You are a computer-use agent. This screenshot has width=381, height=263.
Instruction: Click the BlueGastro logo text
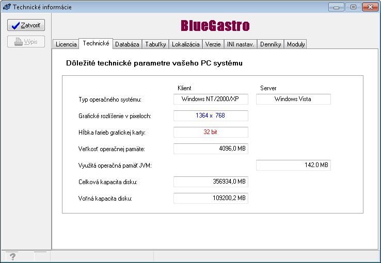click(215, 25)
